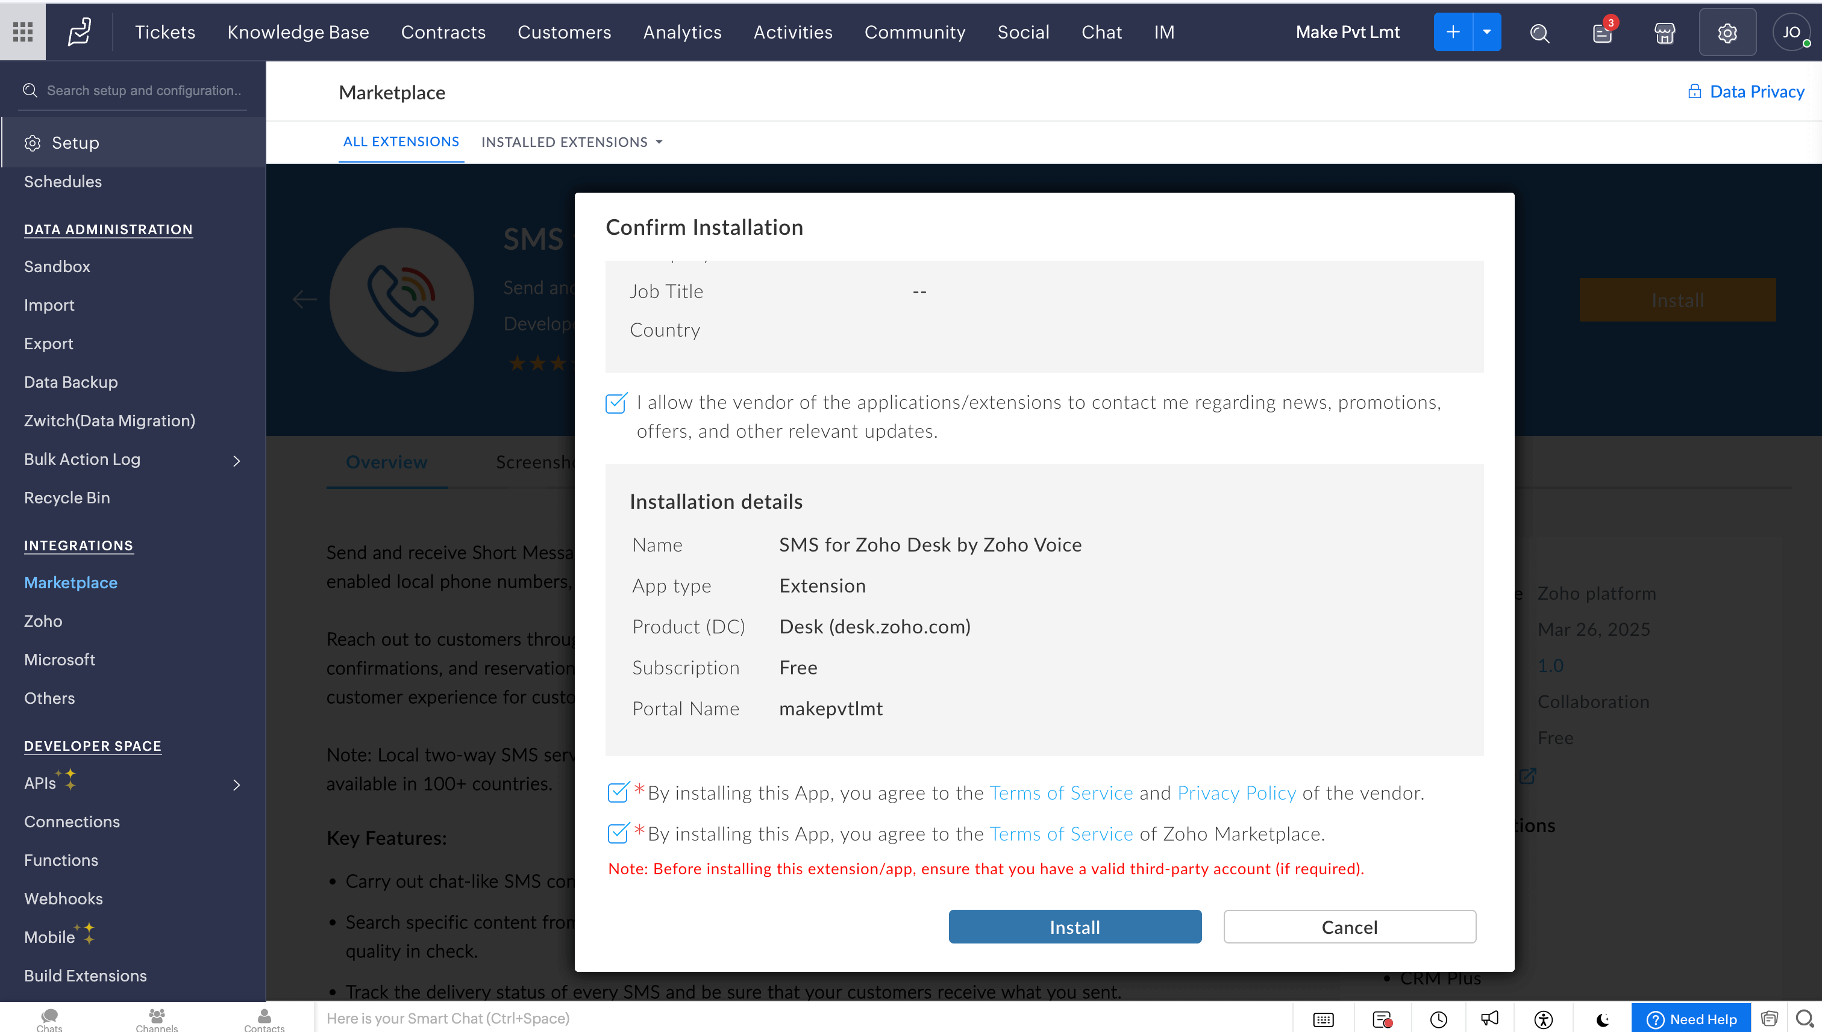The width and height of the screenshot is (1822, 1032).
Task: Open the Installed Extensions dropdown
Action: click(572, 141)
